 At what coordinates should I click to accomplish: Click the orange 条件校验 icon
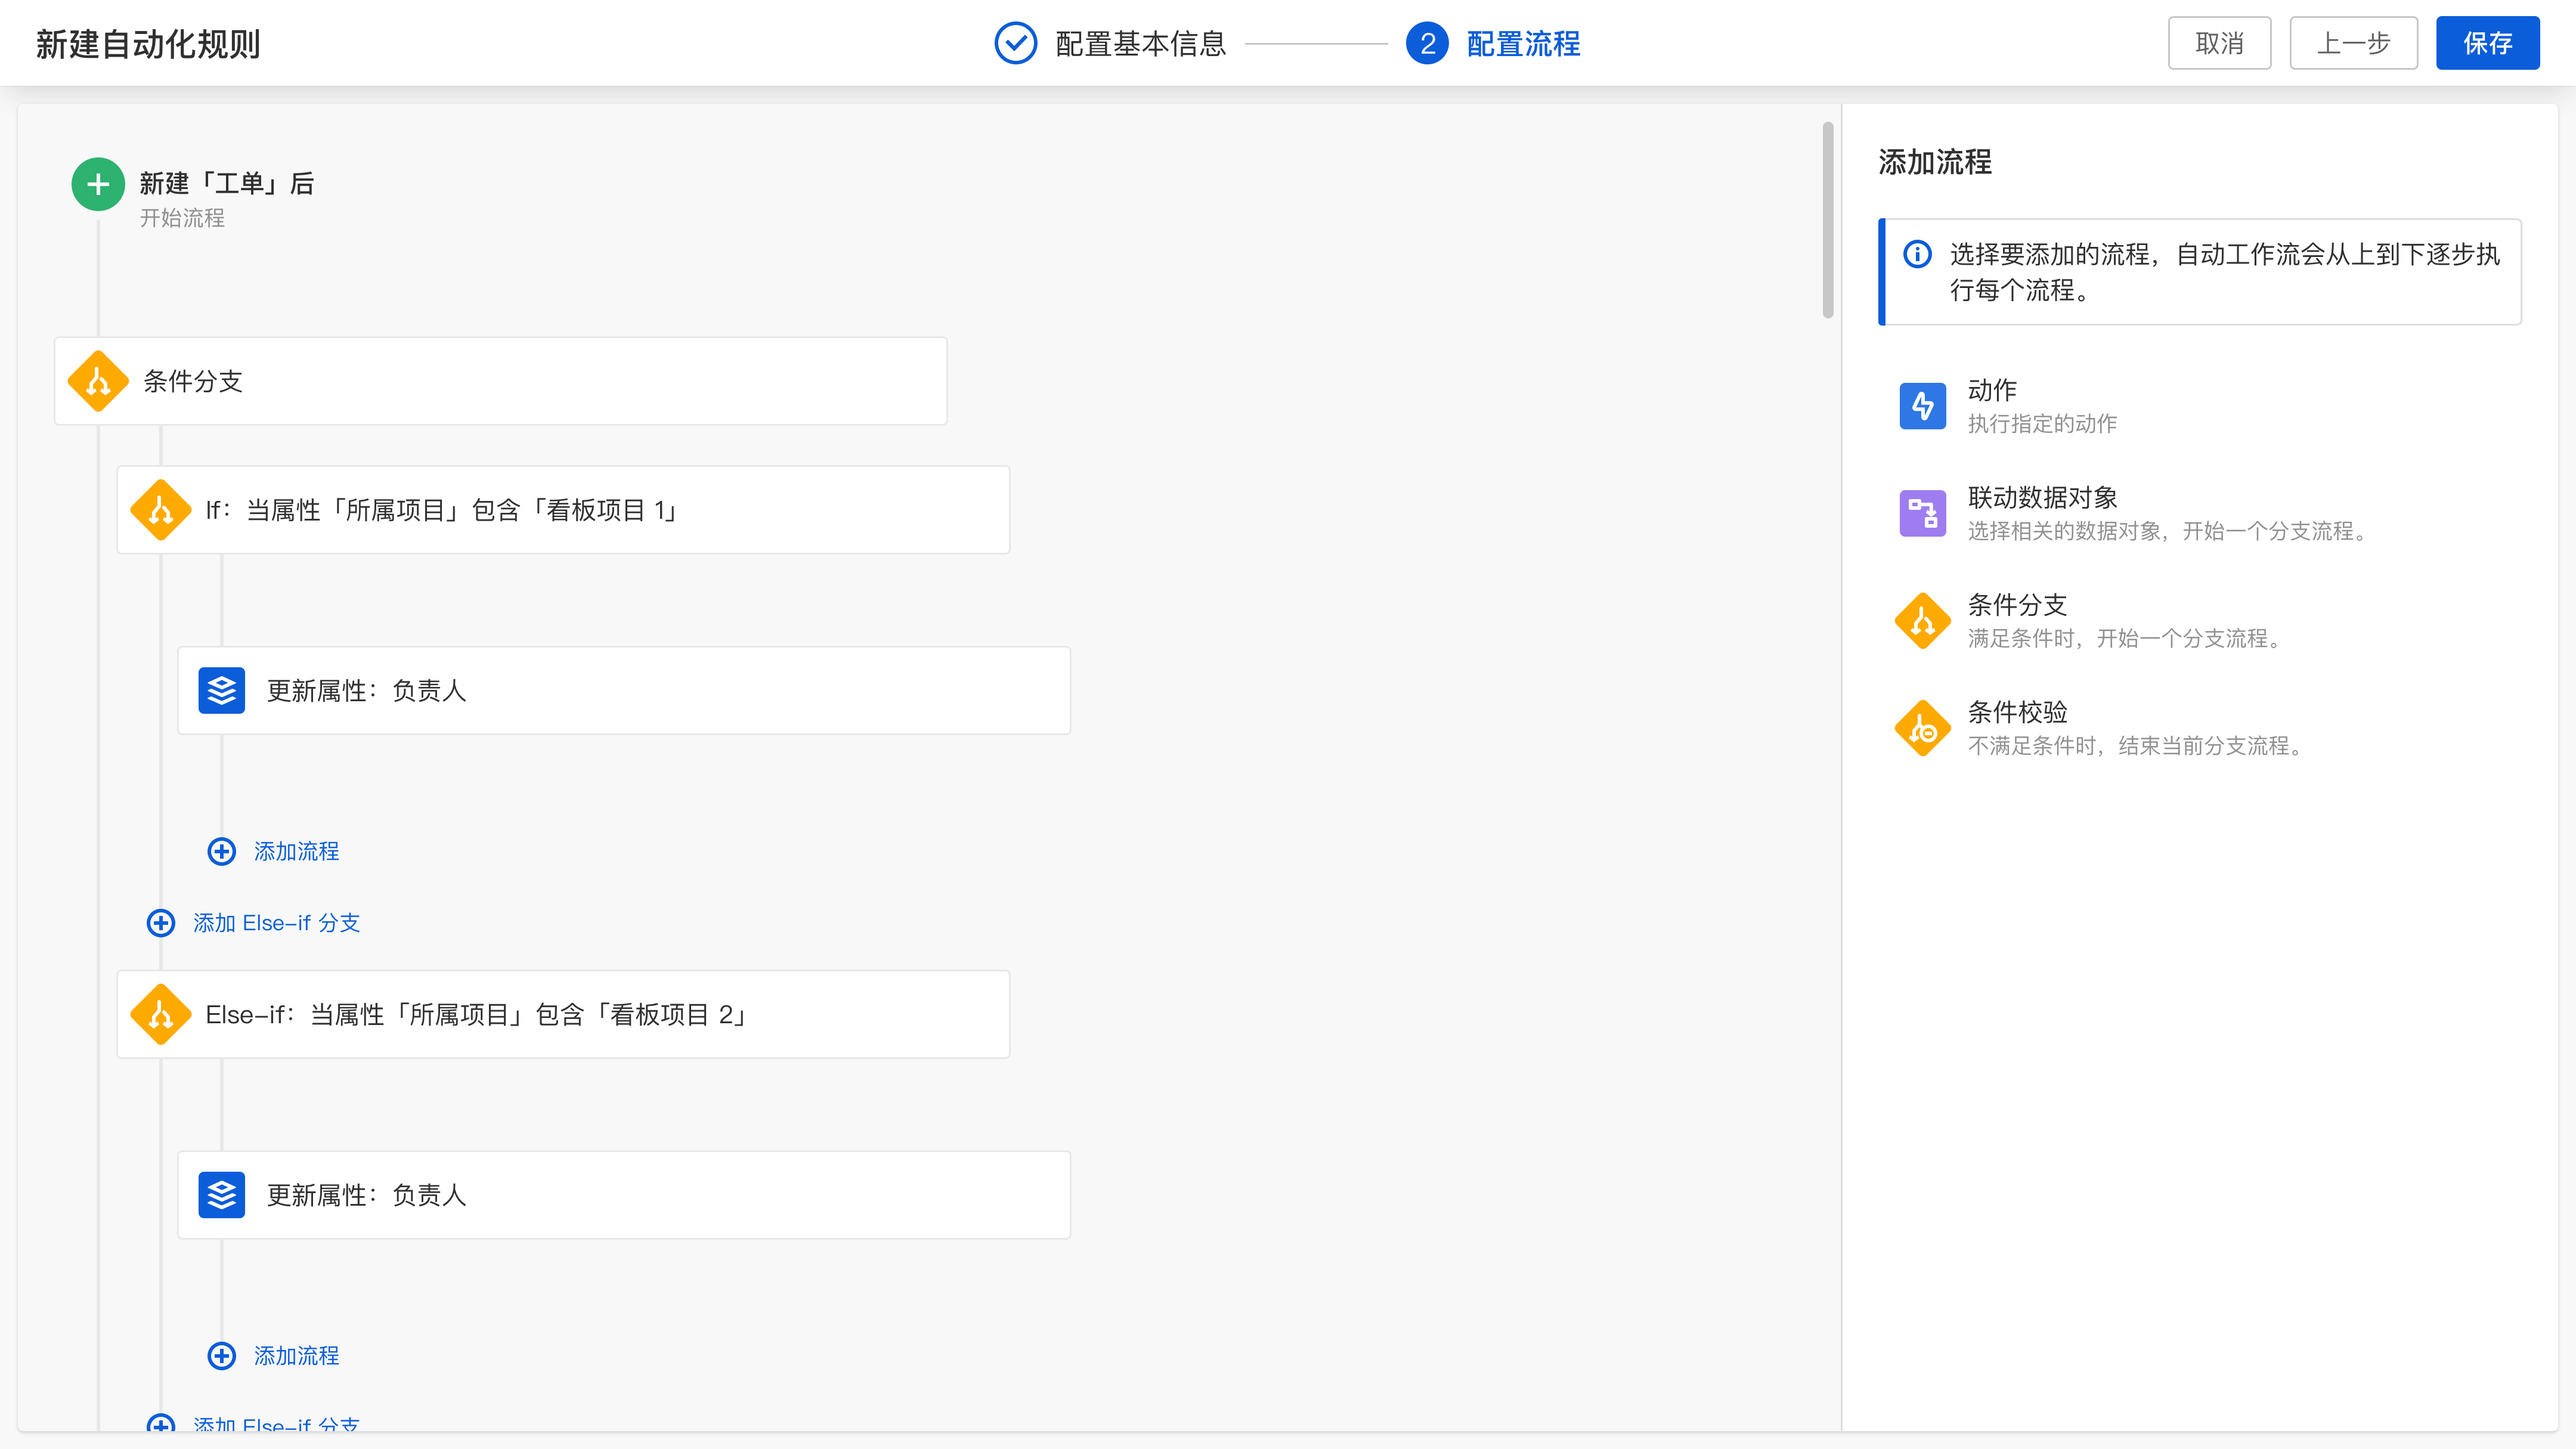pyautogui.click(x=1922, y=728)
